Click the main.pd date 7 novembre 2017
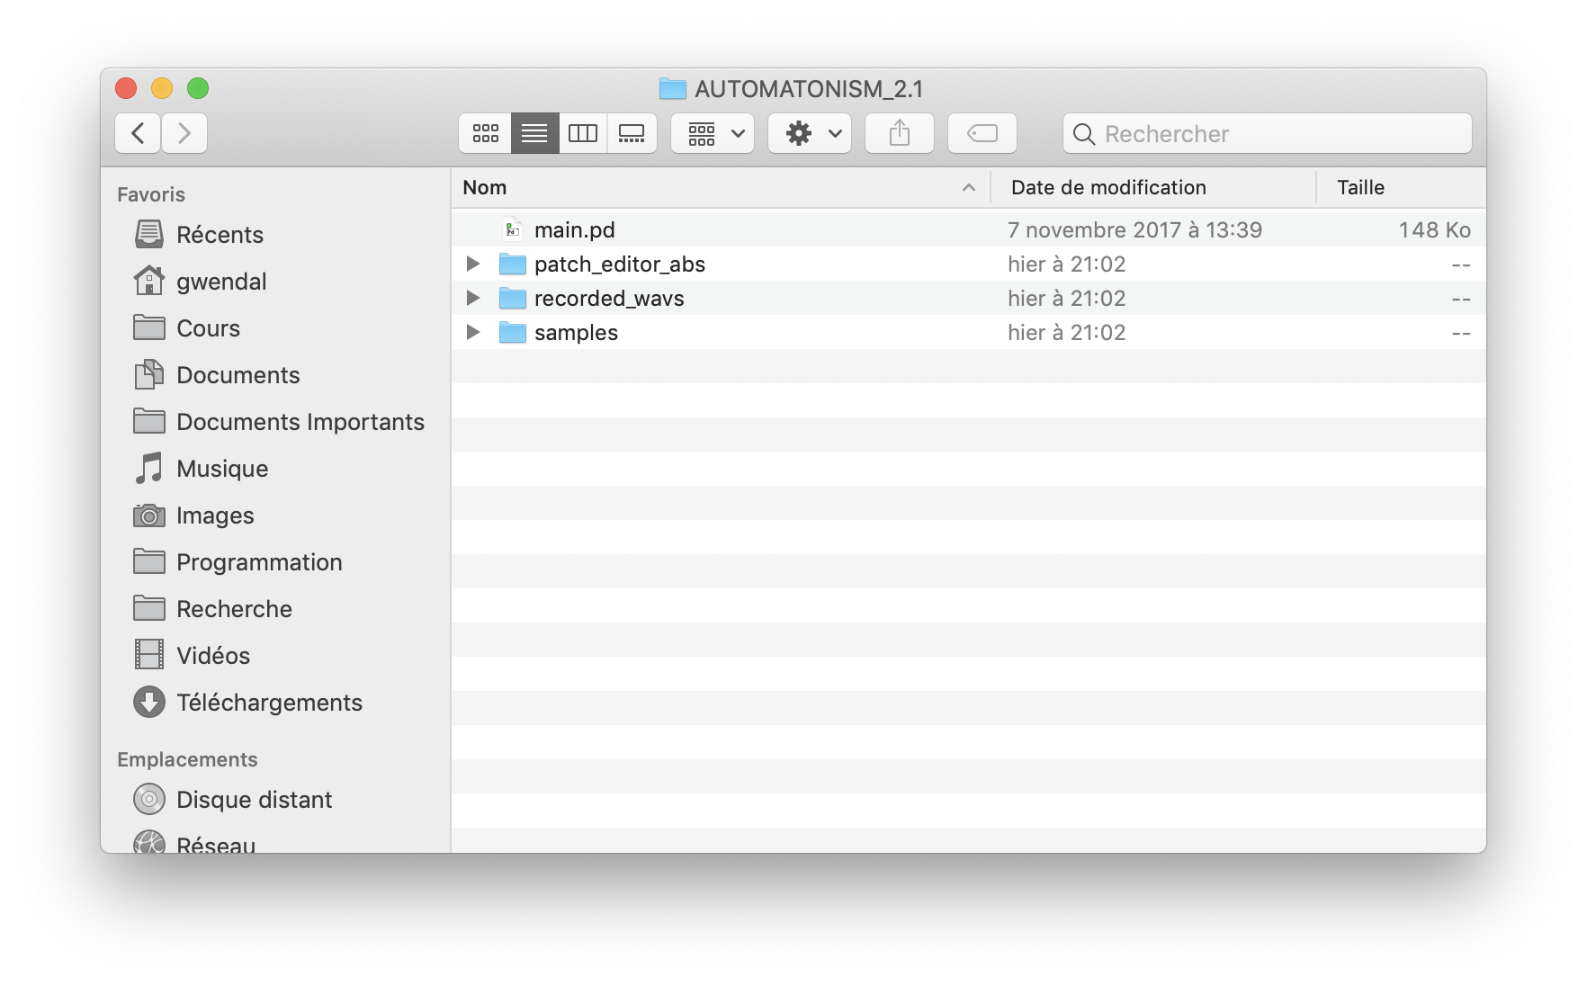 pos(1134,229)
